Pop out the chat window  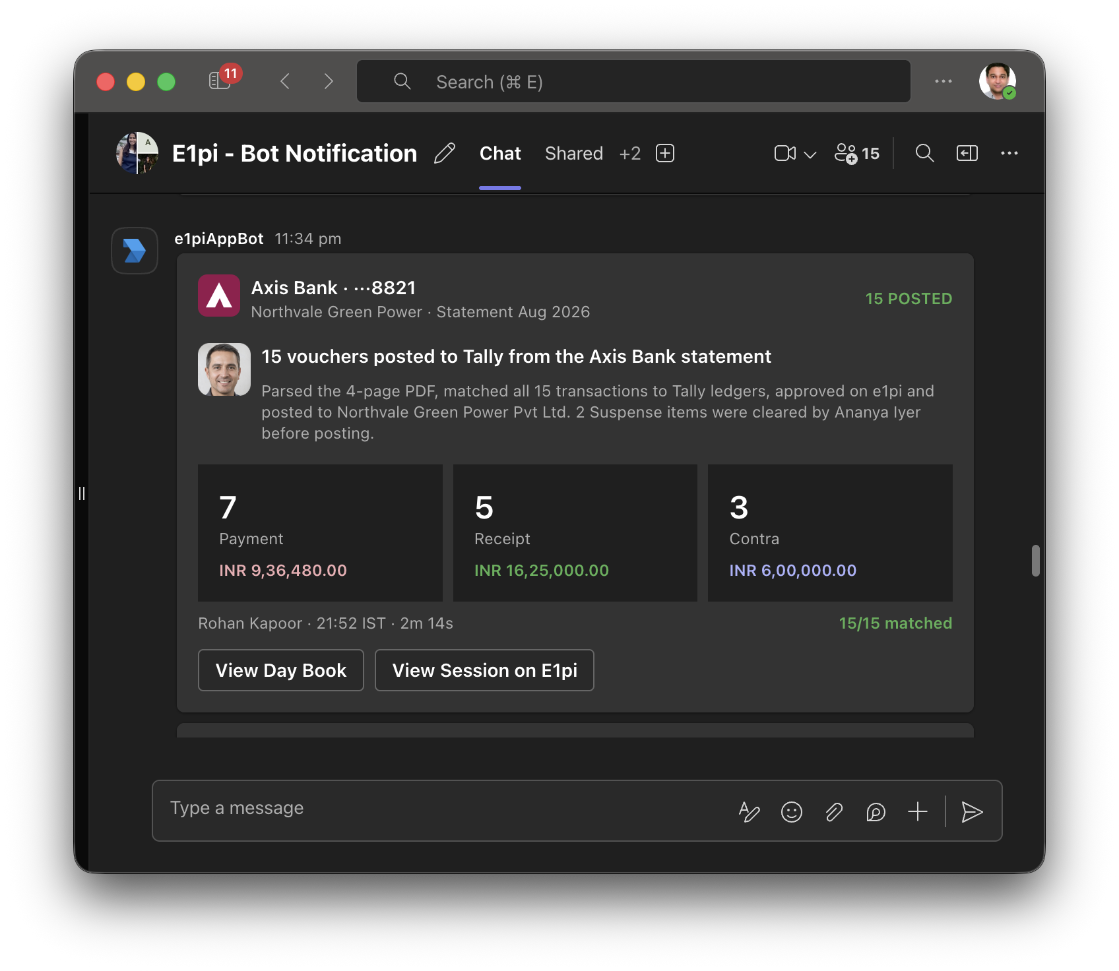click(967, 153)
